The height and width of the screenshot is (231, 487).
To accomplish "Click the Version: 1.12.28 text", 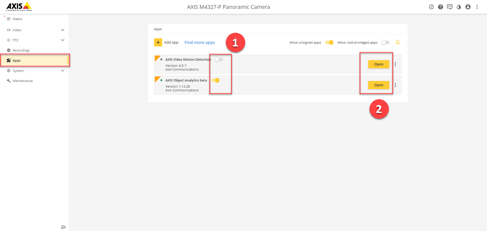I will pos(178,86).
